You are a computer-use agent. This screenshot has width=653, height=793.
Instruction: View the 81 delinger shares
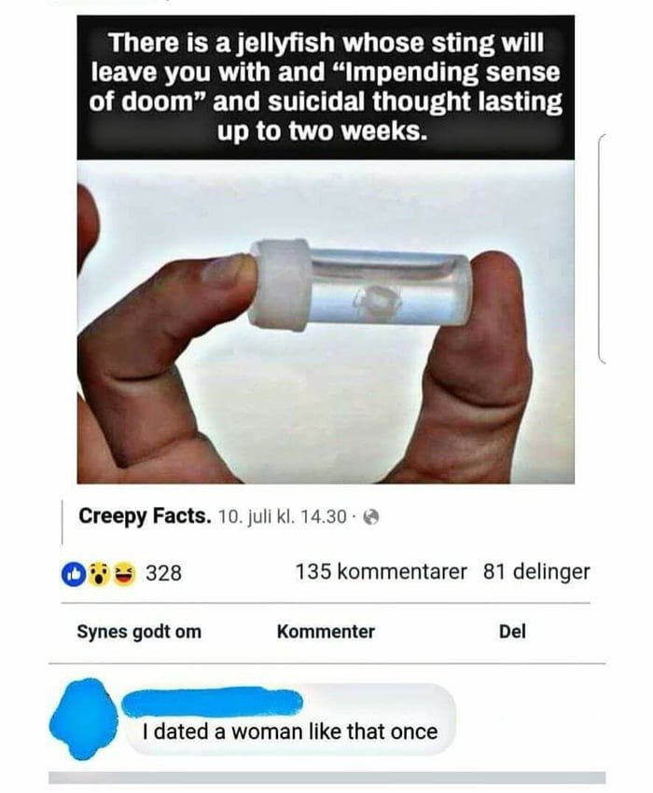coord(536,572)
